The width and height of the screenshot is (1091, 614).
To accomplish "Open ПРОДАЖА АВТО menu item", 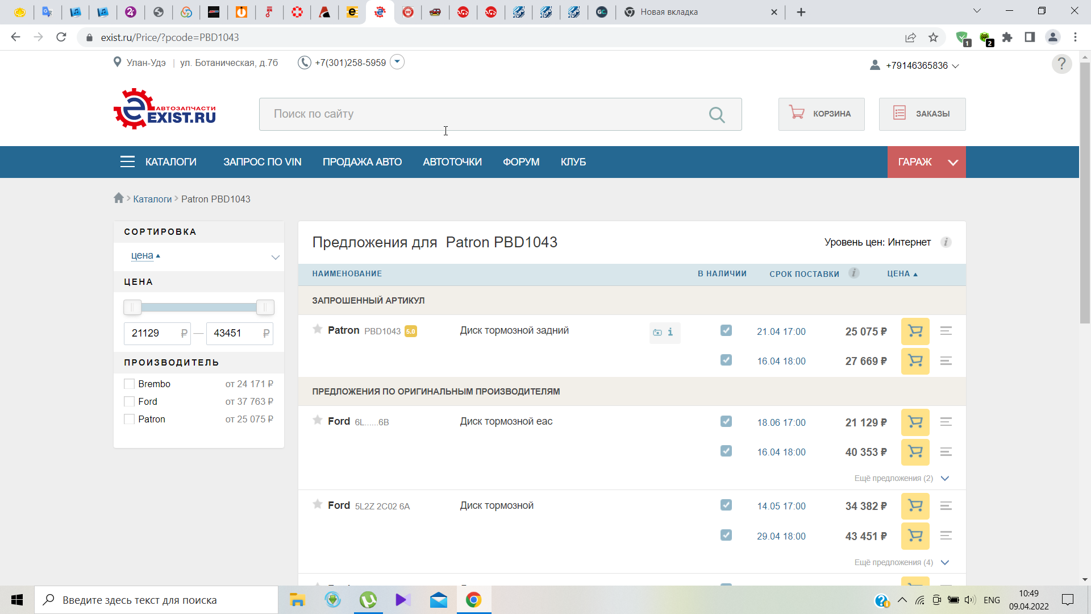I will 362,162.
